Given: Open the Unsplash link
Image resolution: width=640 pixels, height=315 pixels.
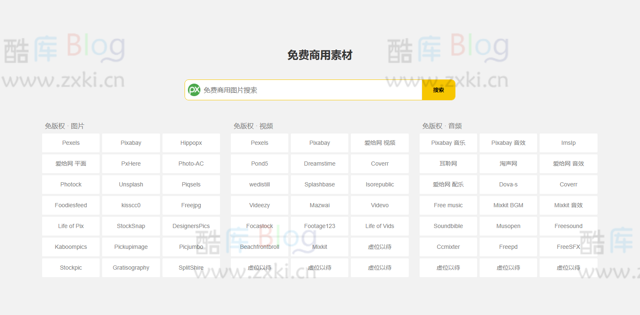Looking at the screenshot, I should coord(131,184).
